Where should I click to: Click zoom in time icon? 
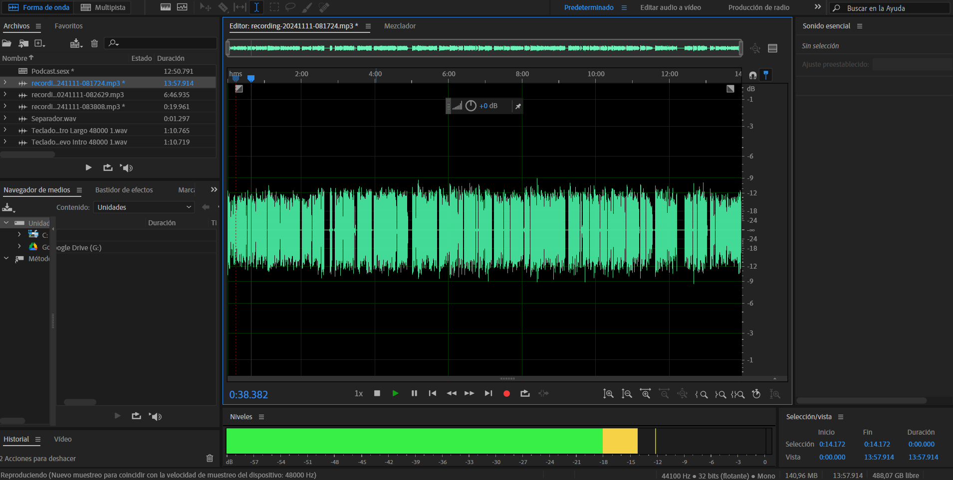pos(645,394)
